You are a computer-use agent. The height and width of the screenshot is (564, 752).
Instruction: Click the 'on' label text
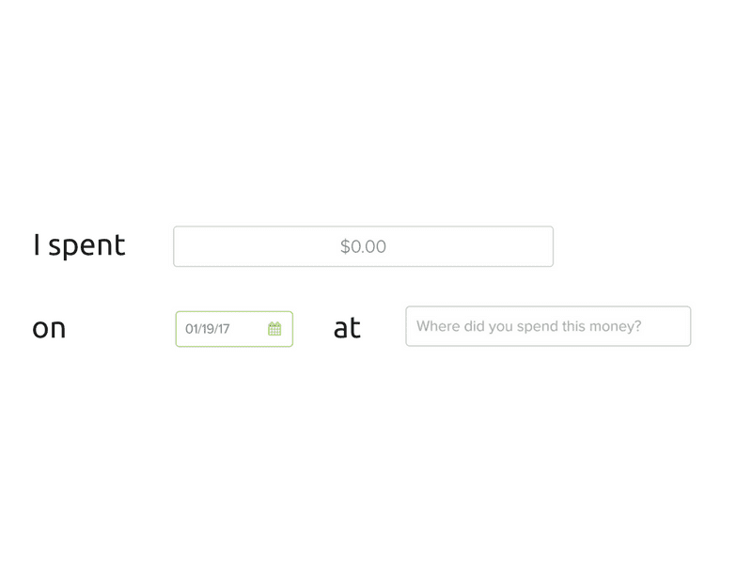(x=49, y=328)
